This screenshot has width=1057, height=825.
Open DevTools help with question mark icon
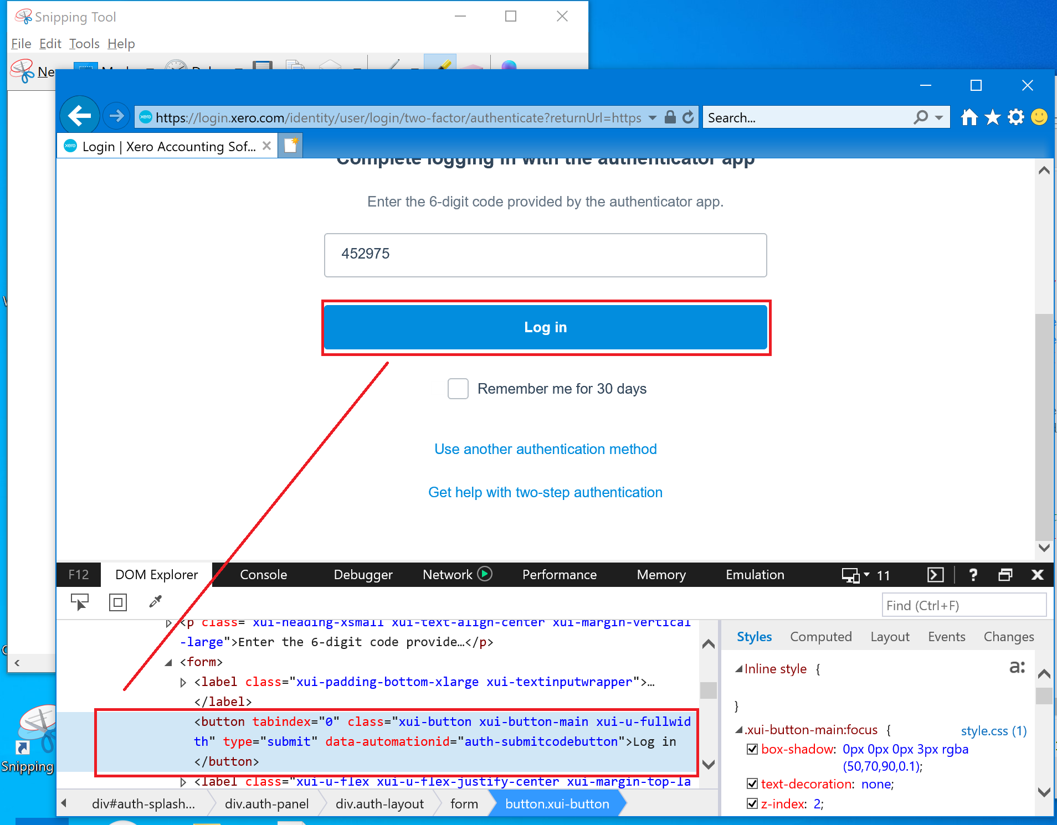974,575
